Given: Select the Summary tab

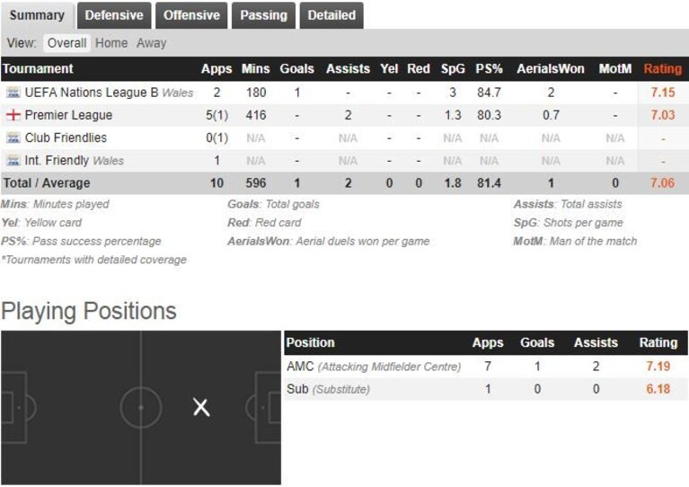Looking at the screenshot, I should [x=37, y=15].
